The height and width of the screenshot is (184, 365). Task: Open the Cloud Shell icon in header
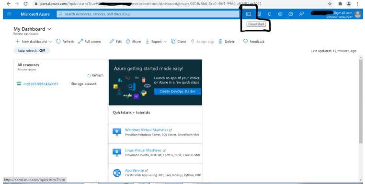coord(249,14)
